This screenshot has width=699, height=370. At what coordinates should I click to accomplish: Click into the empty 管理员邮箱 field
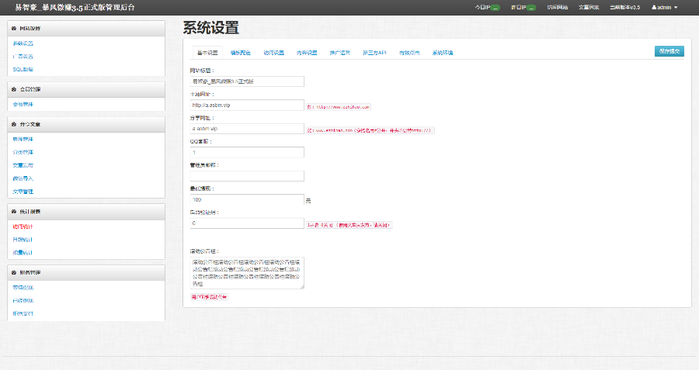click(x=246, y=176)
